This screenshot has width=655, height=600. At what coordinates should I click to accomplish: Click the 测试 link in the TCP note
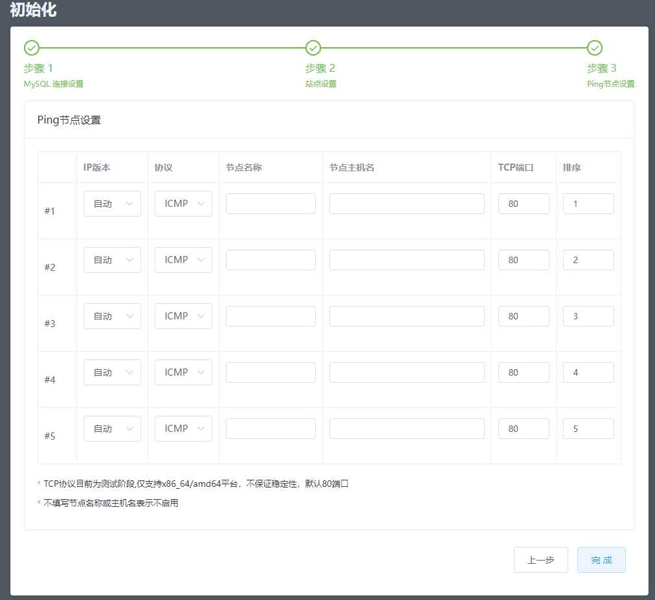[109, 484]
